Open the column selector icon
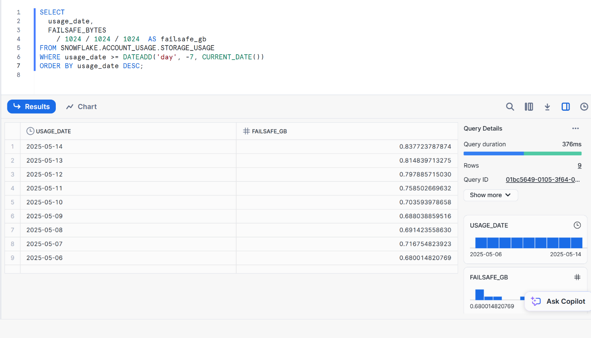The width and height of the screenshot is (591, 338). 529,107
